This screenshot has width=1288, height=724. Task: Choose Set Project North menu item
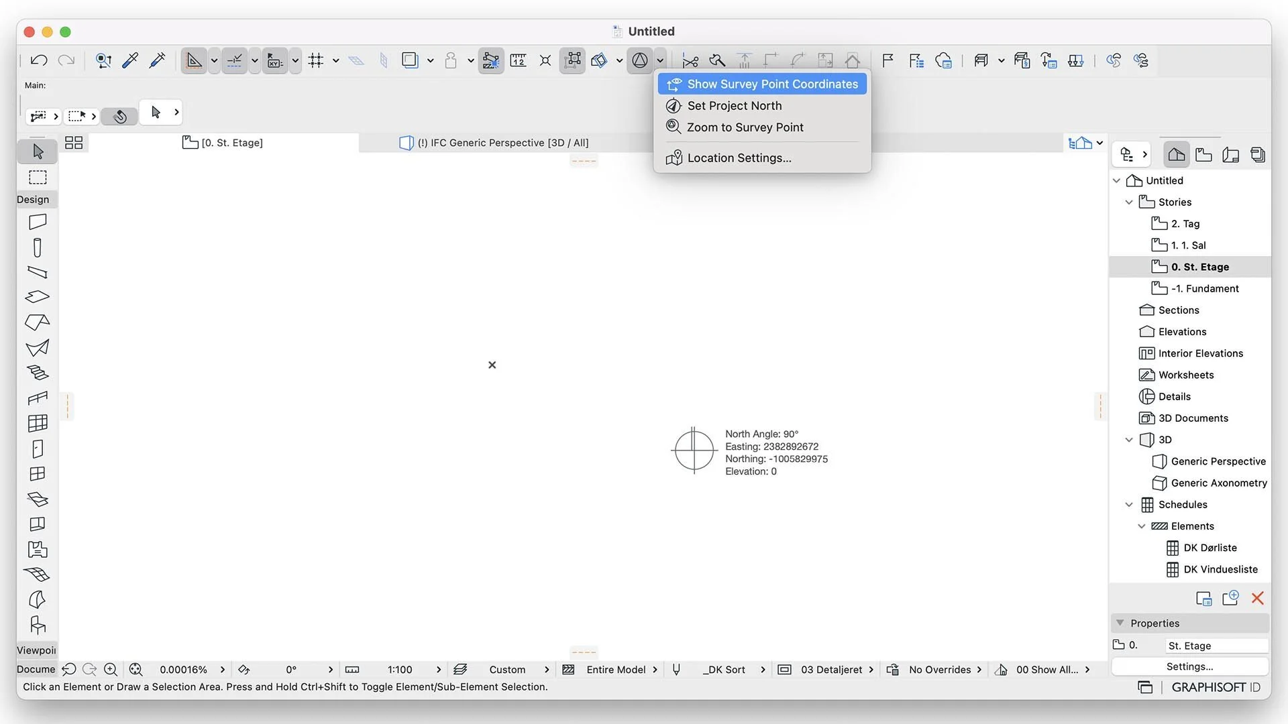coord(734,106)
